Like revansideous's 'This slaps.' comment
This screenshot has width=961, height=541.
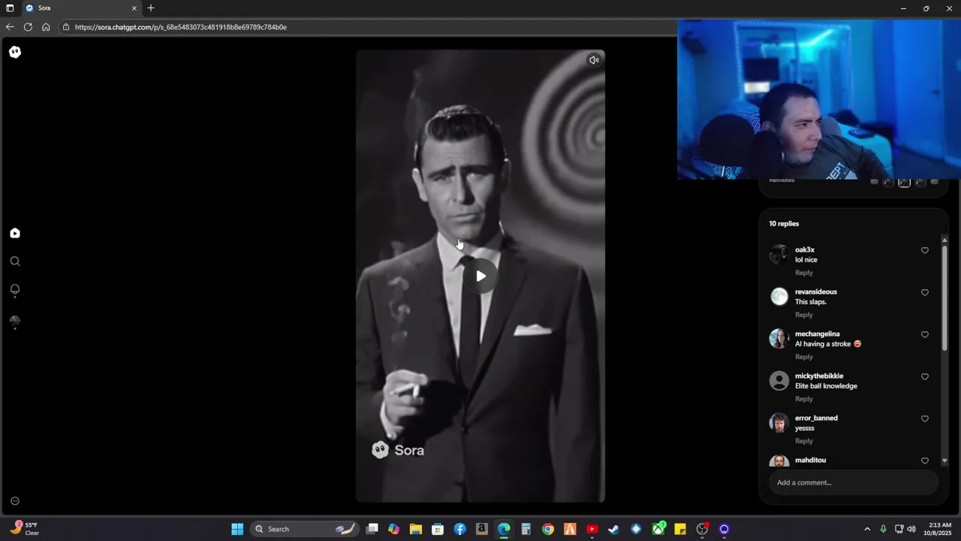[x=925, y=292]
